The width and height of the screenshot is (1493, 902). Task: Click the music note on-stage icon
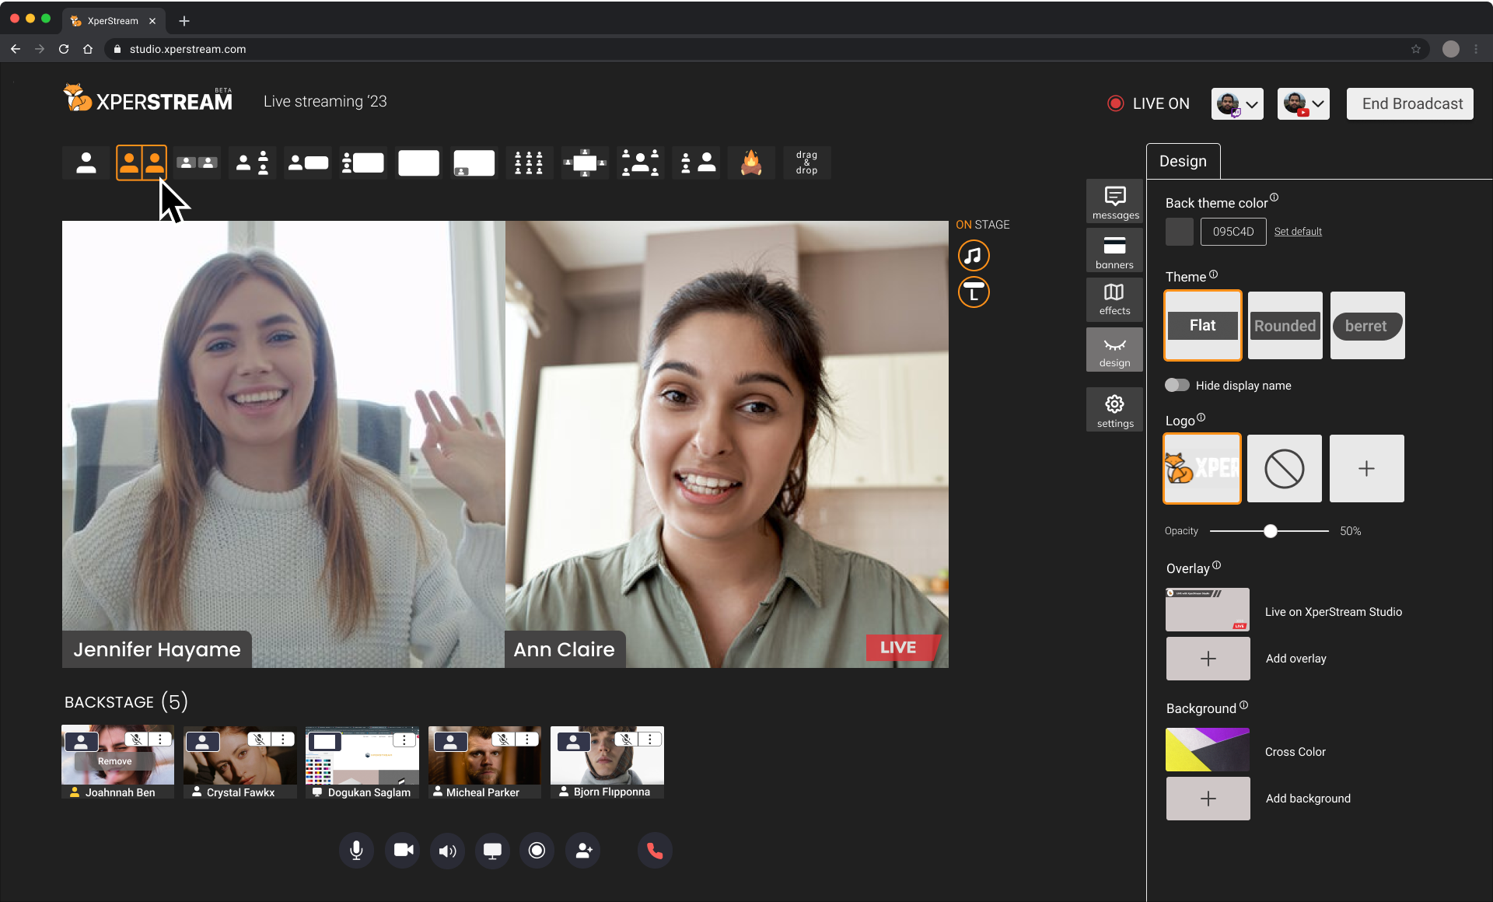[973, 255]
